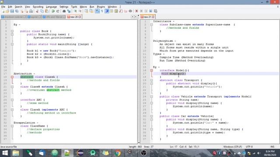Click the Copy toolbar icon
The image size is (280, 157).
(x=42, y=11)
